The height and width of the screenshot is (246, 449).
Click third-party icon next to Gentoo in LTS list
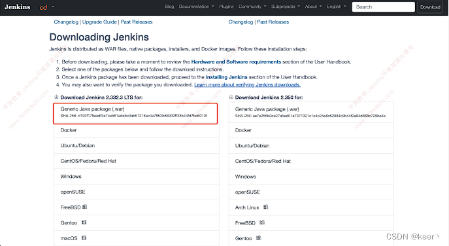(x=84, y=222)
